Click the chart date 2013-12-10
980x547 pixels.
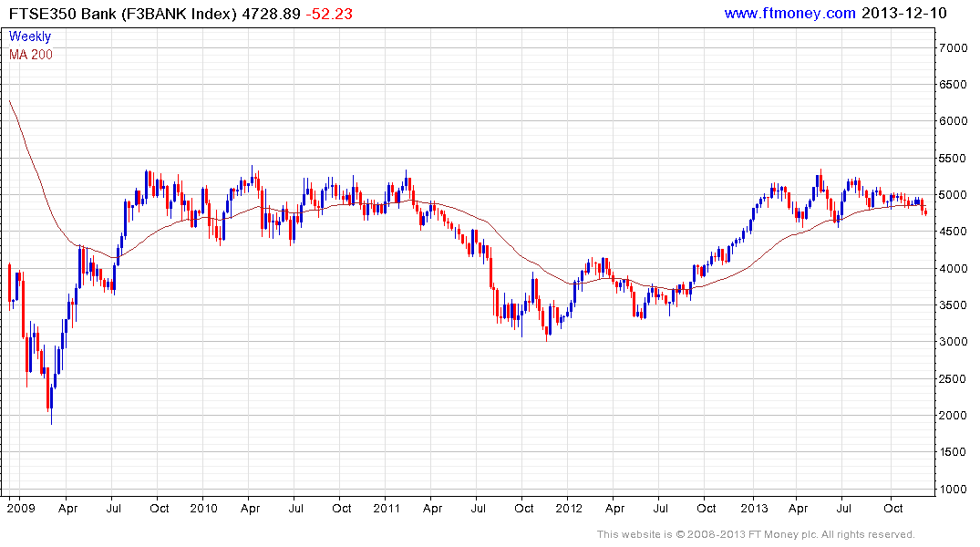click(x=903, y=13)
